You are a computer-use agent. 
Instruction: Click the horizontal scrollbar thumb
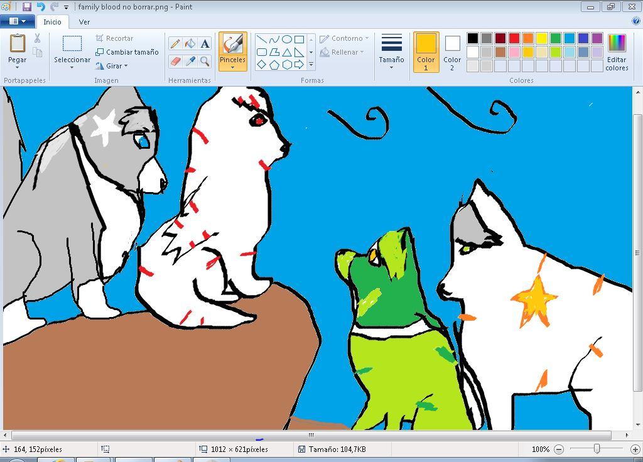[x=311, y=435]
